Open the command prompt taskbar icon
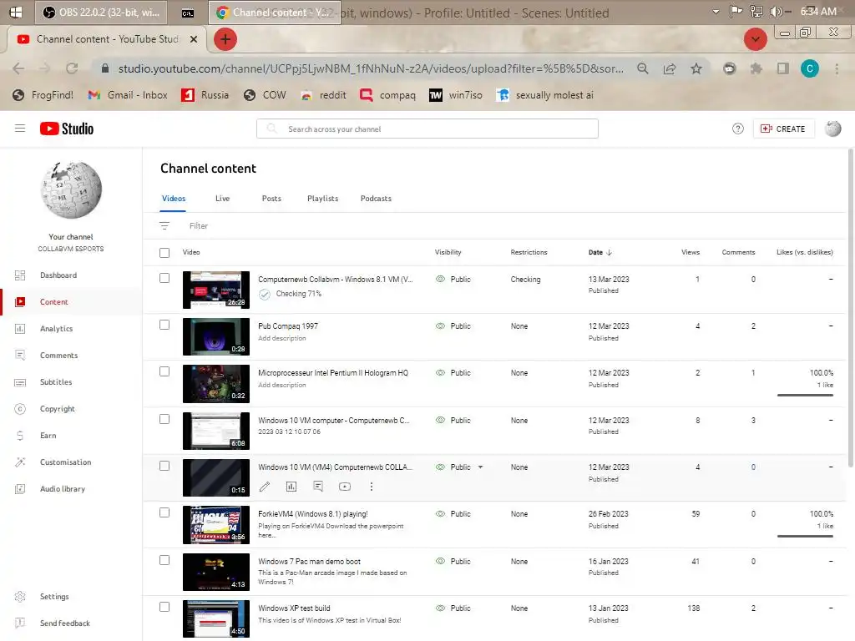The width and height of the screenshot is (855, 641). coord(188,13)
